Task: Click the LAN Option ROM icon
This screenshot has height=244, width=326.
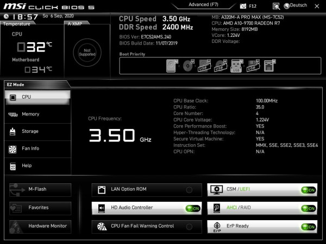Action: (102, 190)
